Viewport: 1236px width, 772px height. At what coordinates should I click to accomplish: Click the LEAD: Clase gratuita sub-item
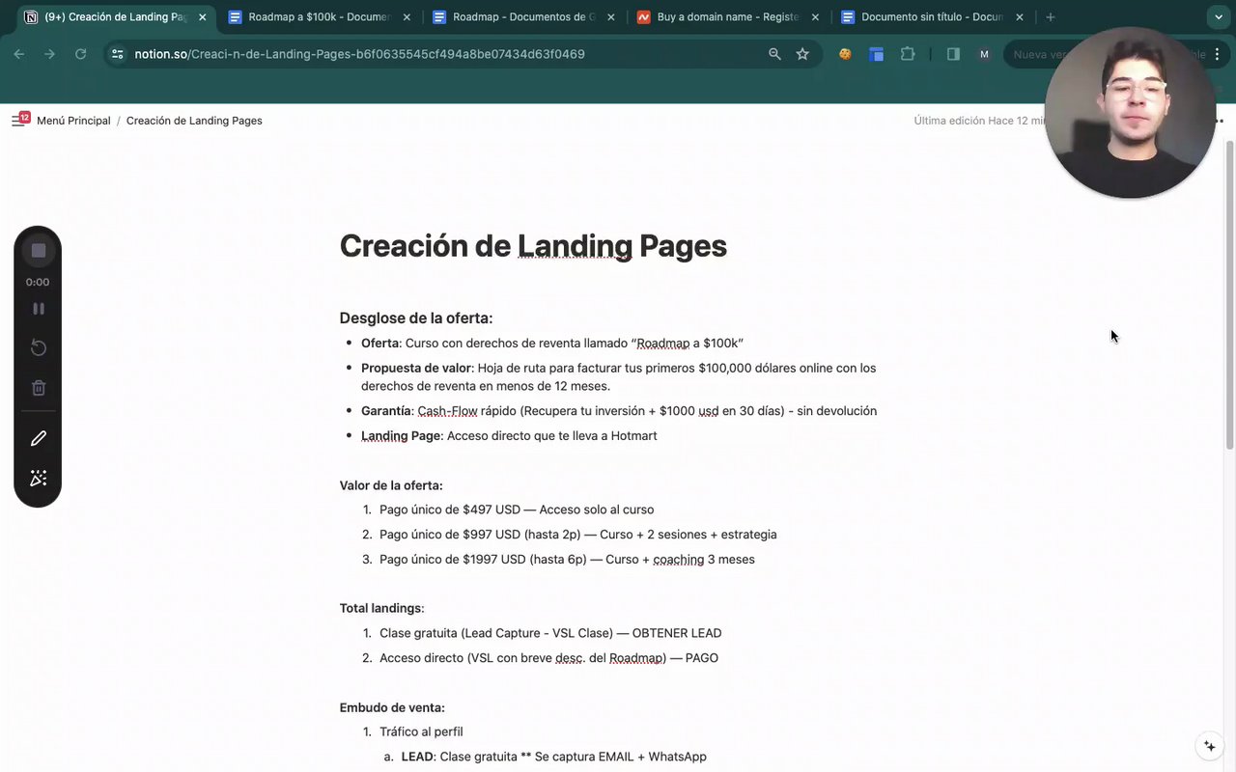pos(553,757)
